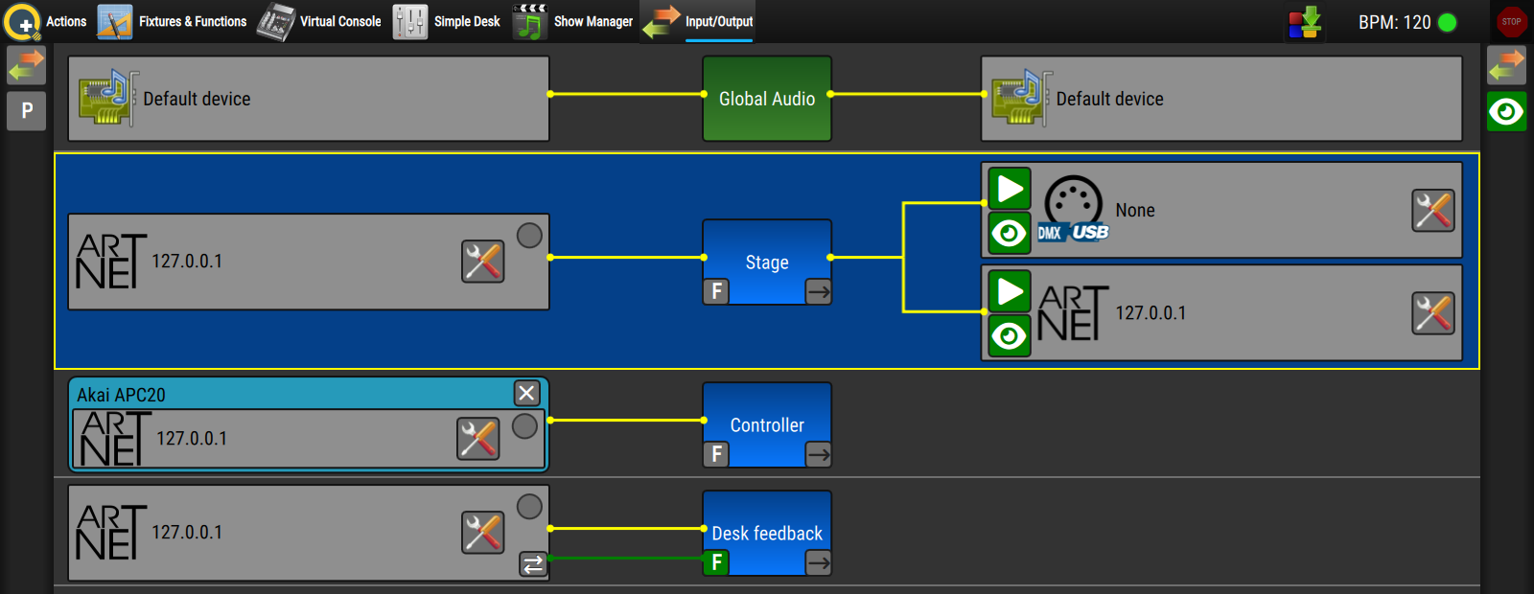Image resolution: width=1534 pixels, height=594 pixels.
Task: Open input/output patch panel on left sidebar
Action: point(26,66)
